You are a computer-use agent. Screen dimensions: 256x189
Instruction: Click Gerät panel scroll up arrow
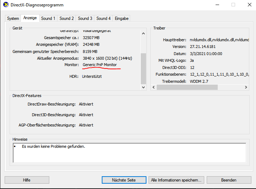click(x=143, y=33)
